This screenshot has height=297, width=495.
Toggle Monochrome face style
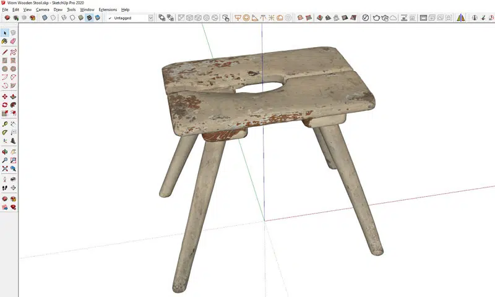(x=98, y=18)
